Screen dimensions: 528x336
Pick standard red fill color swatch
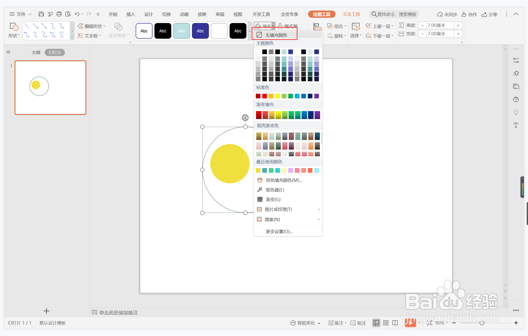(265, 96)
